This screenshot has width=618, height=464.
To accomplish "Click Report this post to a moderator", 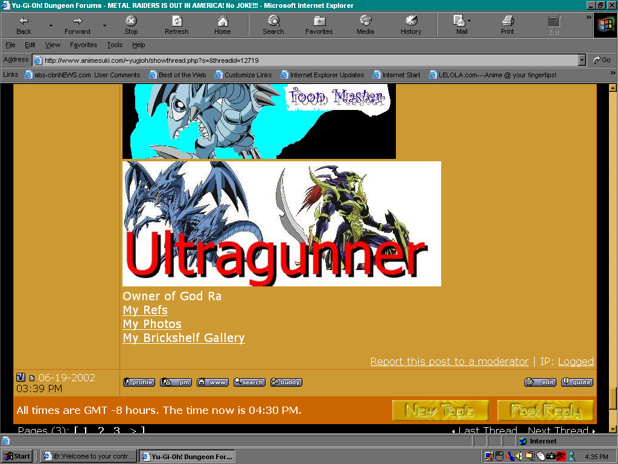I will tap(449, 361).
